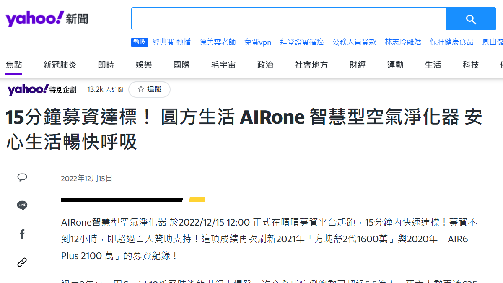The width and height of the screenshot is (503, 283).
Task: Go to the 新冠肺炎 tab
Action: (60, 65)
